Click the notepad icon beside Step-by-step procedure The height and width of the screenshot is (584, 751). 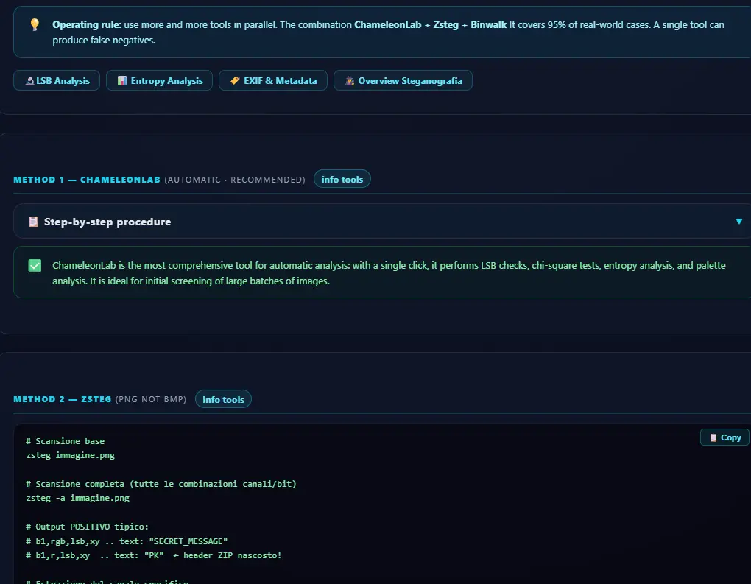[x=33, y=222]
